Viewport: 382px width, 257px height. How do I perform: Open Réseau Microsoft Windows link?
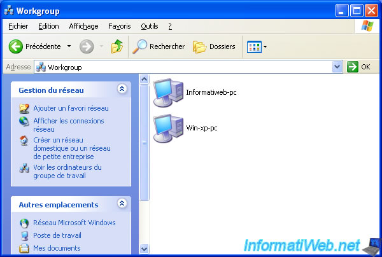(x=74, y=223)
